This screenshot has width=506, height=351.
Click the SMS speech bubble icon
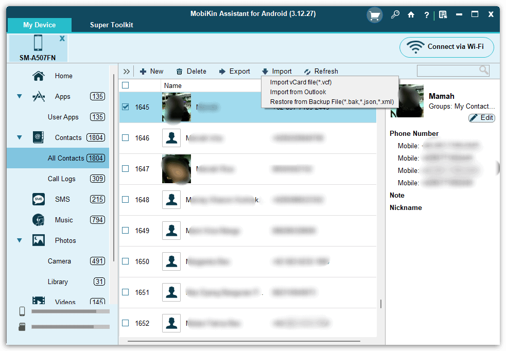coord(39,199)
